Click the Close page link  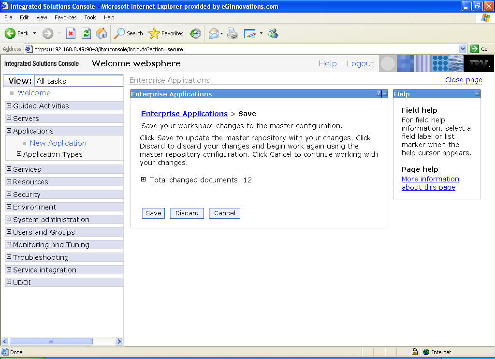click(x=464, y=80)
